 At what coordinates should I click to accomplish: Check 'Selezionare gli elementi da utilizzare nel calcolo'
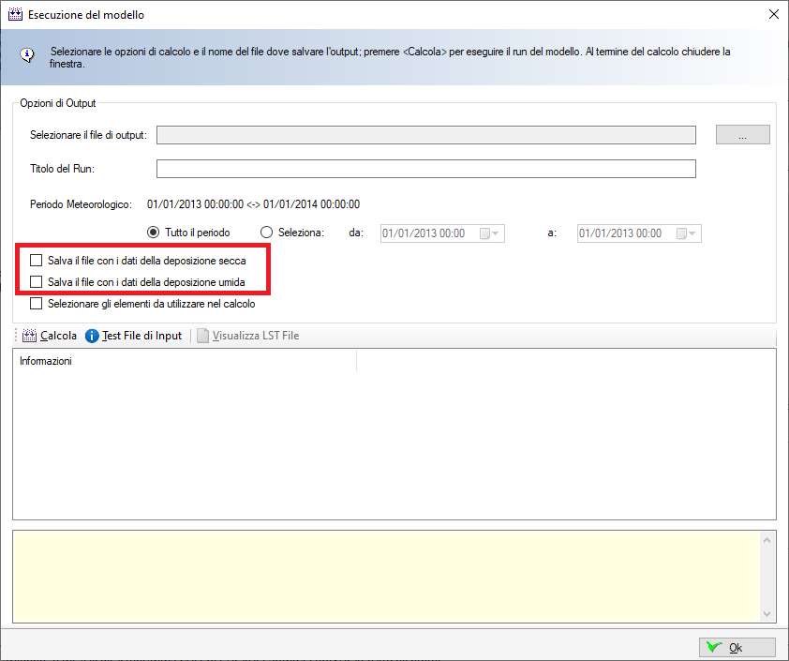tap(37, 304)
